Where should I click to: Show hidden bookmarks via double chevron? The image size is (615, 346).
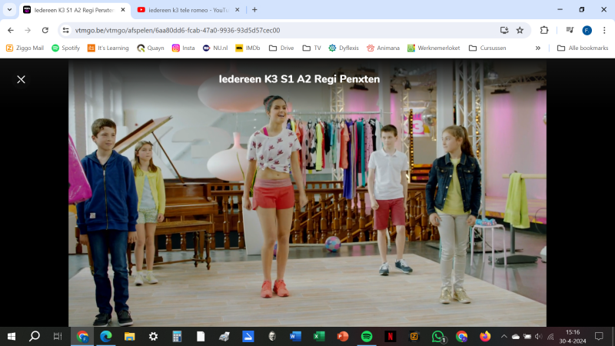click(537, 48)
